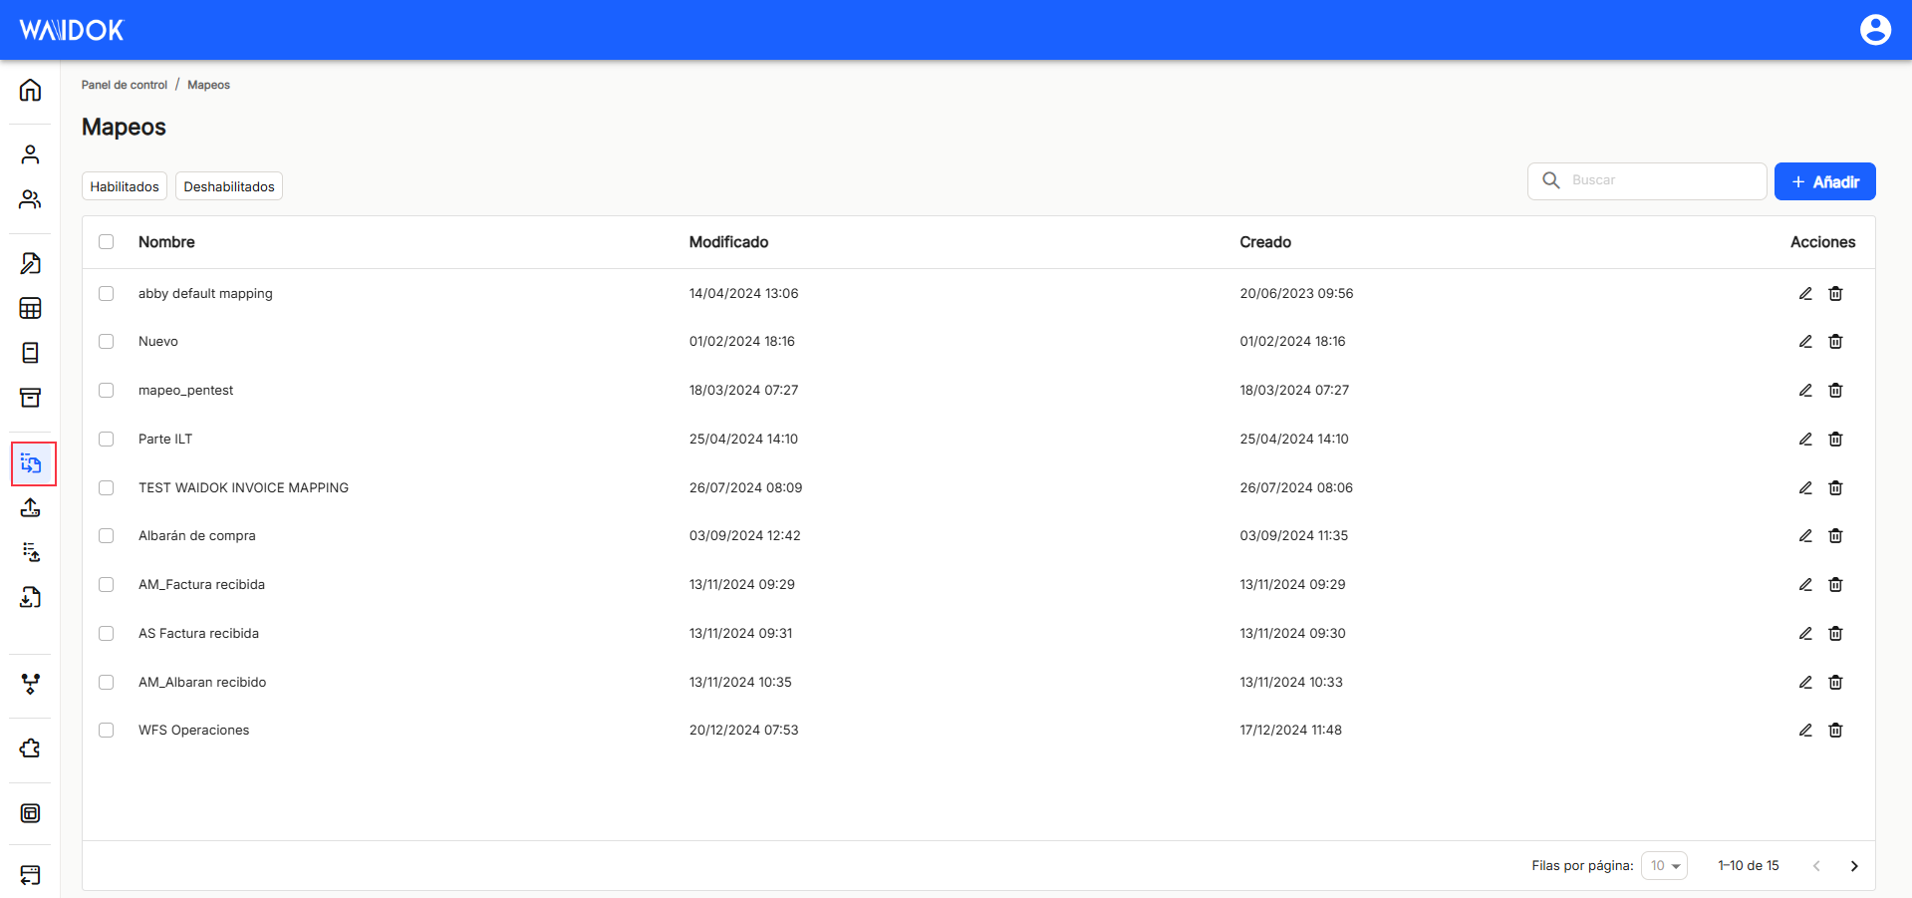Check the mapeo_pentest row checkbox
This screenshot has height=898, width=1912.
(107, 390)
